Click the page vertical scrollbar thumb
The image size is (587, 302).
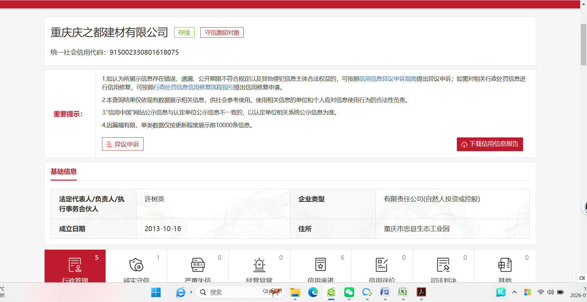583,44
